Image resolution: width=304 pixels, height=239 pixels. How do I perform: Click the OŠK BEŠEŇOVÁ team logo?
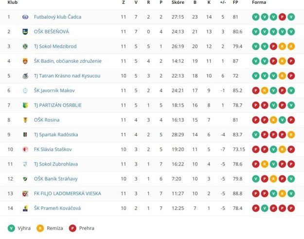click(25, 32)
